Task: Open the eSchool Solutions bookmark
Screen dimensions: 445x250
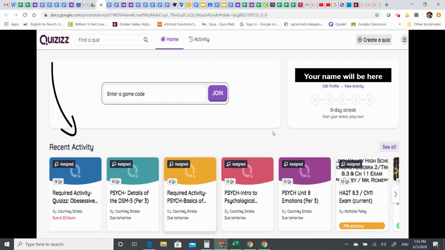Action: tap(177, 24)
